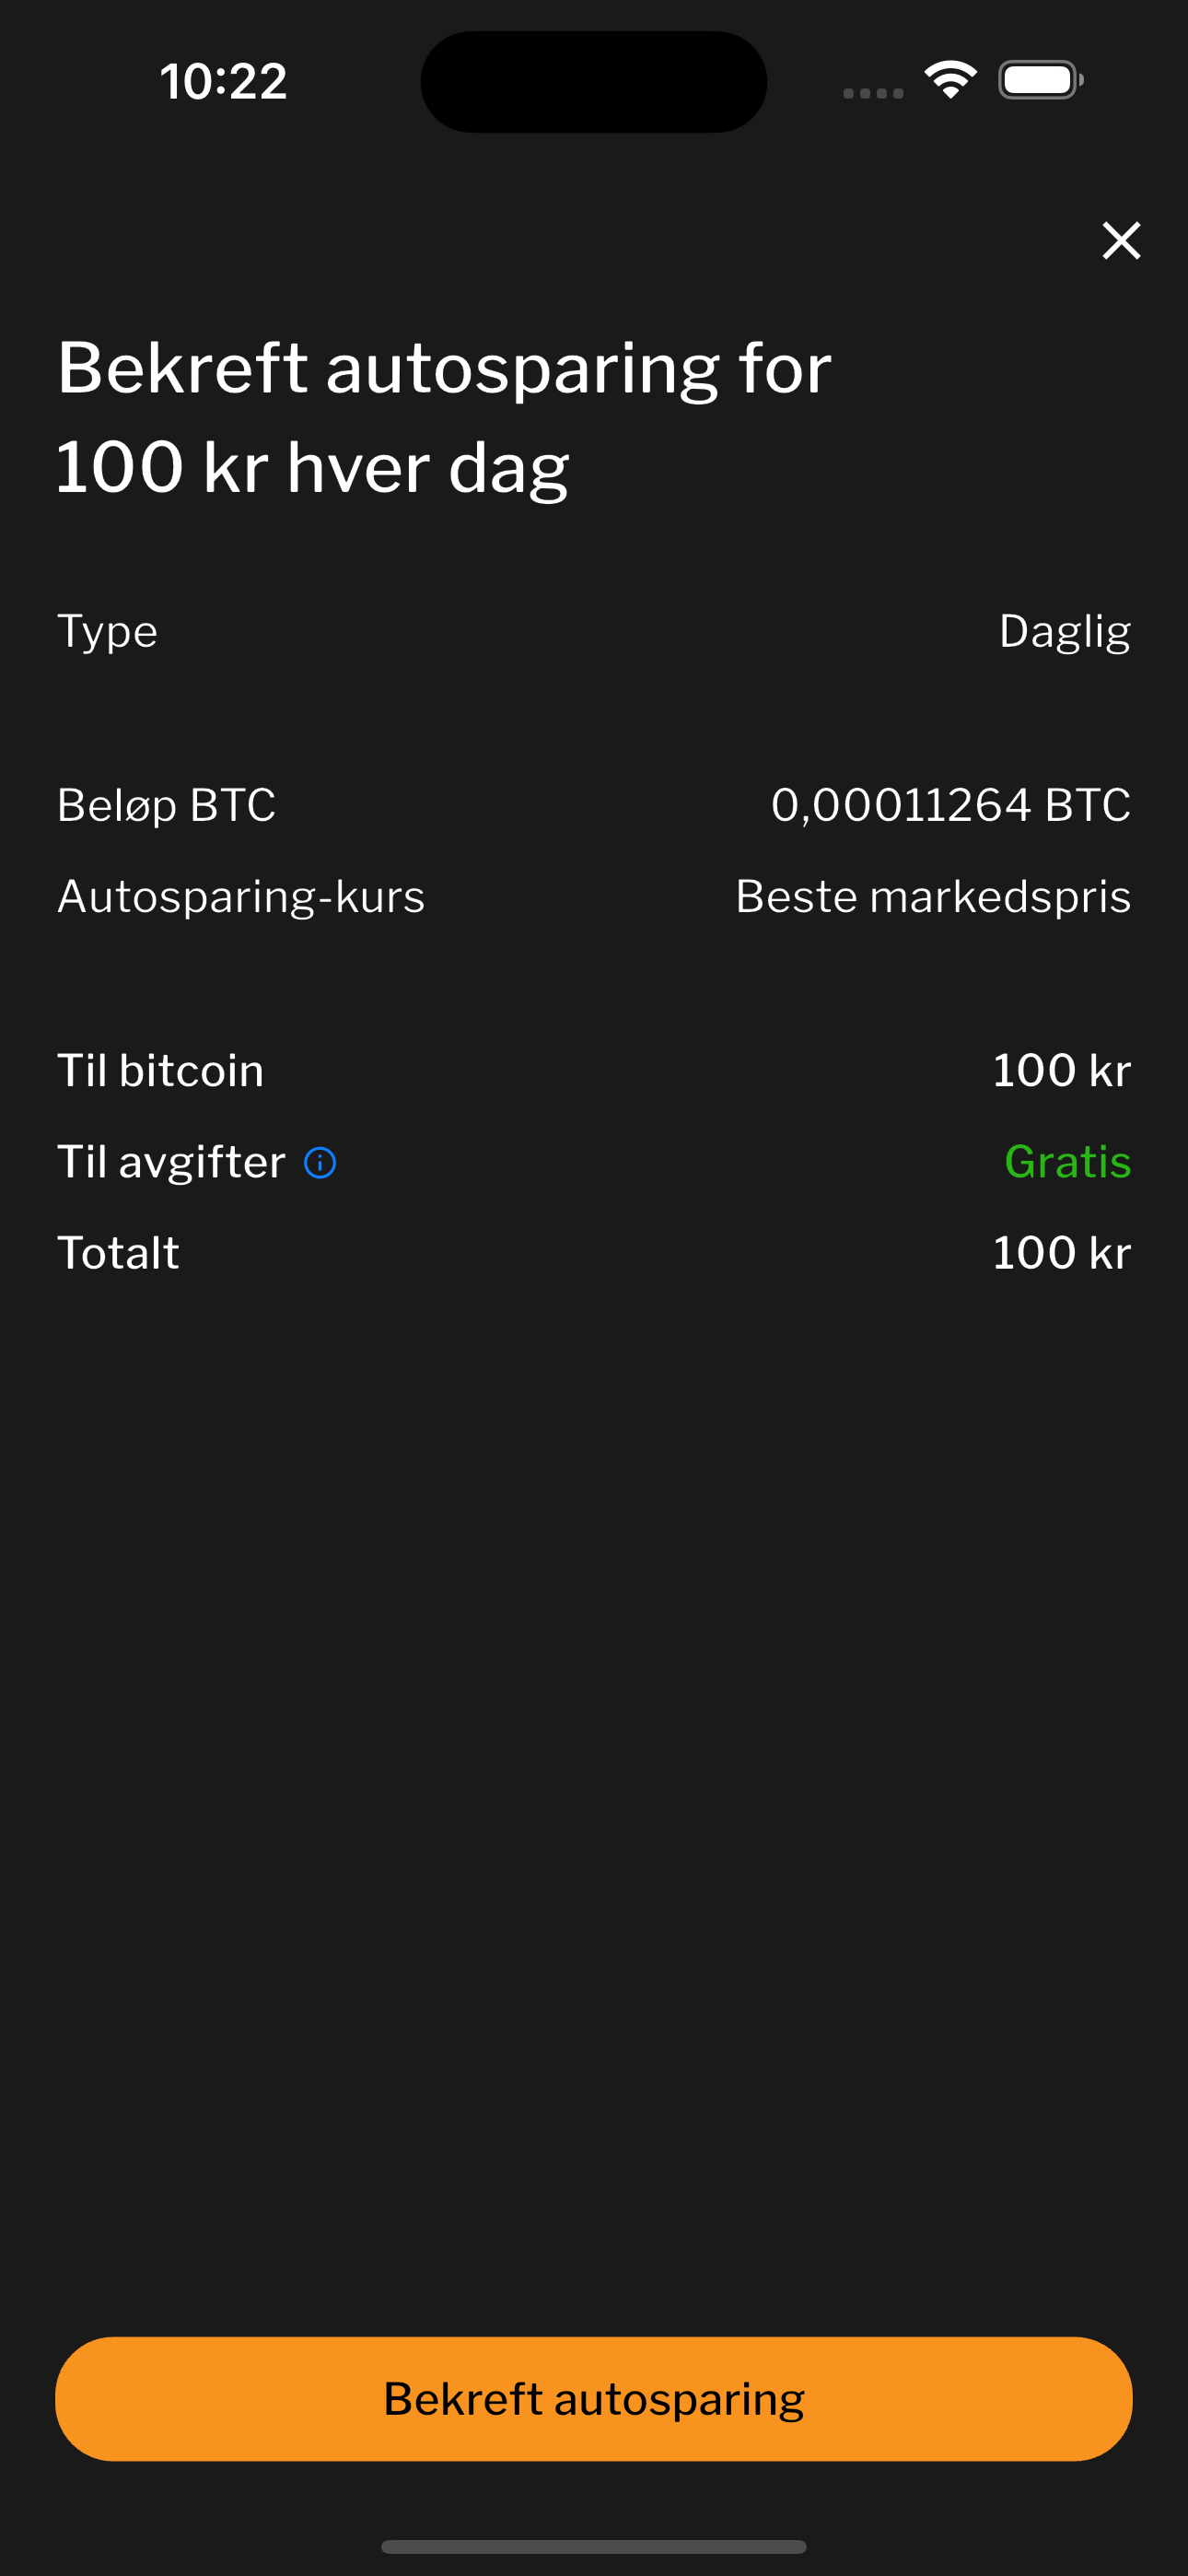Tap the Til avgifter label text
Screen dimensions: 1188x2576
coord(171,1162)
